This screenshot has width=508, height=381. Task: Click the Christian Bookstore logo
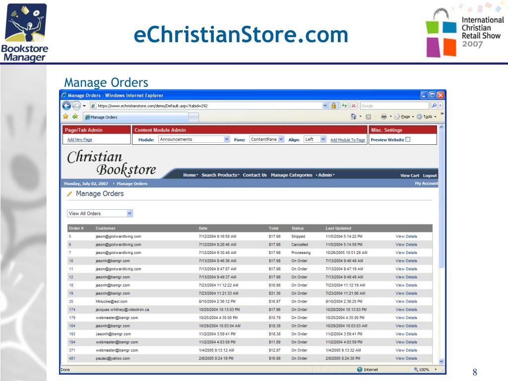pos(112,163)
